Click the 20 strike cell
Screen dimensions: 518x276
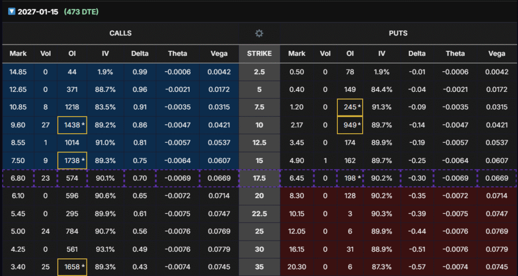point(259,196)
